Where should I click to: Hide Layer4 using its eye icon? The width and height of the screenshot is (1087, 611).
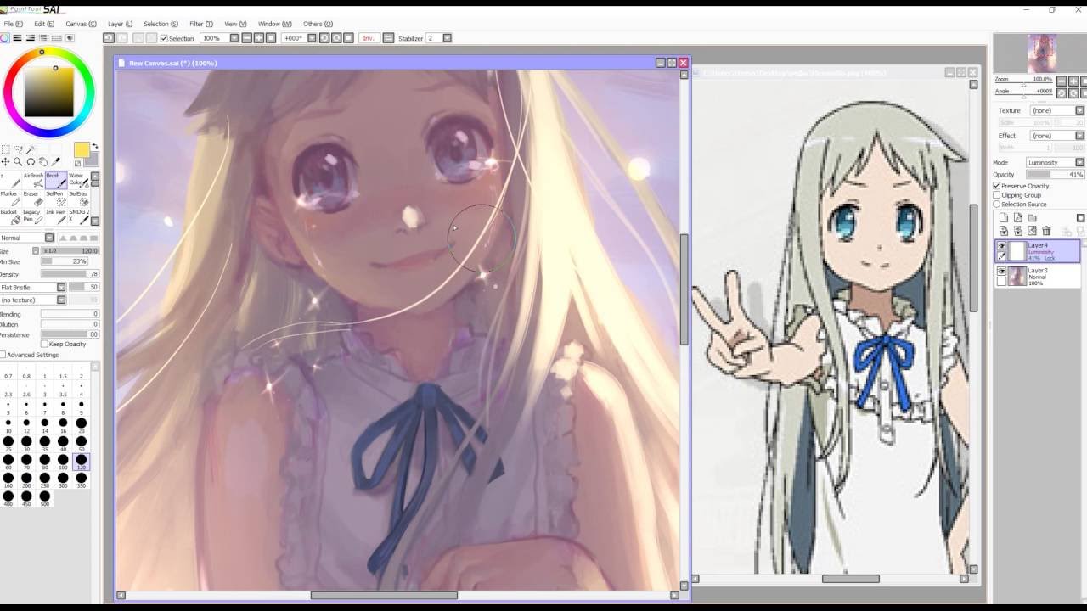pyautogui.click(x=1001, y=246)
